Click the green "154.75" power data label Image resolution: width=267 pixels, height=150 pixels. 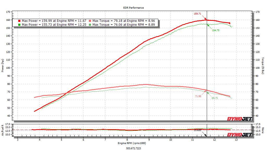point(216,30)
